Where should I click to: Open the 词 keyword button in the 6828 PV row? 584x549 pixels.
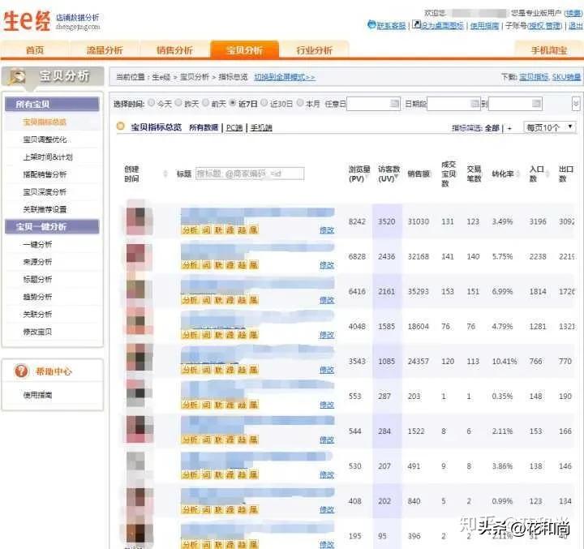coord(206,265)
